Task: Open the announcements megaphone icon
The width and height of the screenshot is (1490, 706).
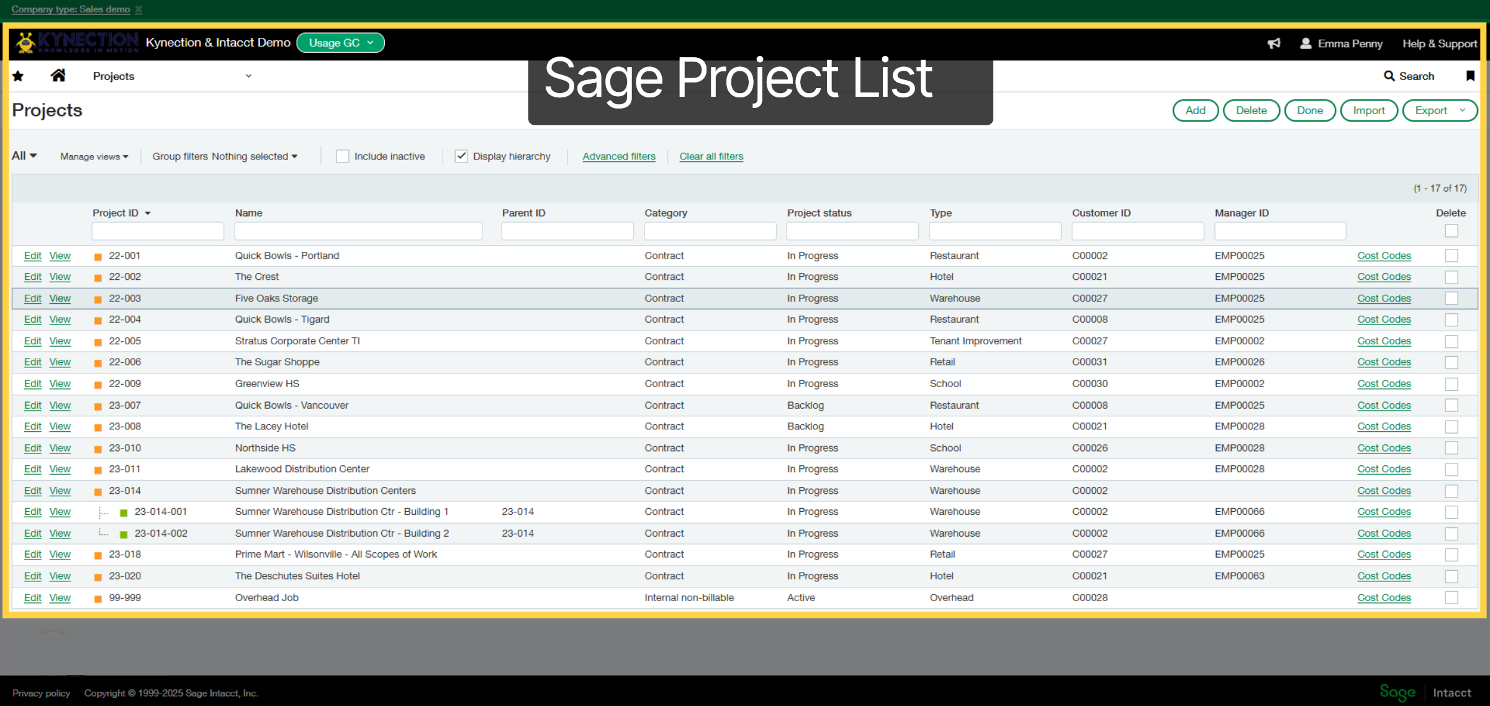Action: coord(1274,43)
